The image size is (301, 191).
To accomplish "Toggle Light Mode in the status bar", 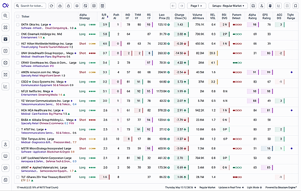I will point(255,187).
